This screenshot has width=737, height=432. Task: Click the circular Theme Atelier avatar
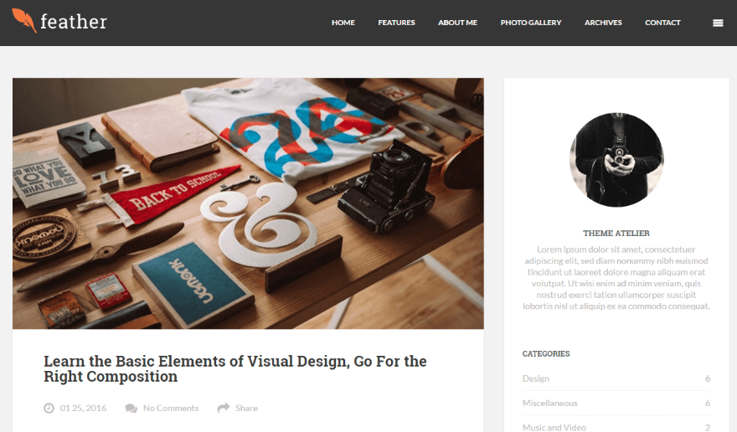tap(616, 160)
